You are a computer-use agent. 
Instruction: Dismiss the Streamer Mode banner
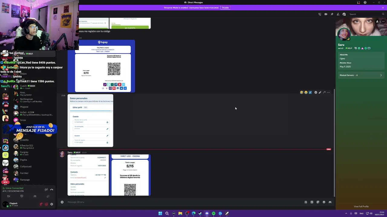pos(383,8)
